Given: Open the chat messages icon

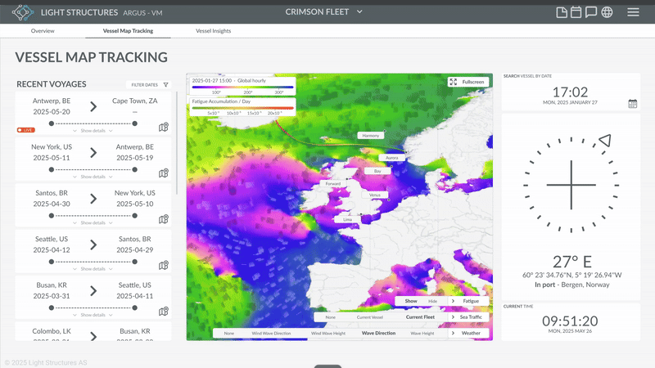Looking at the screenshot, I should [590, 12].
